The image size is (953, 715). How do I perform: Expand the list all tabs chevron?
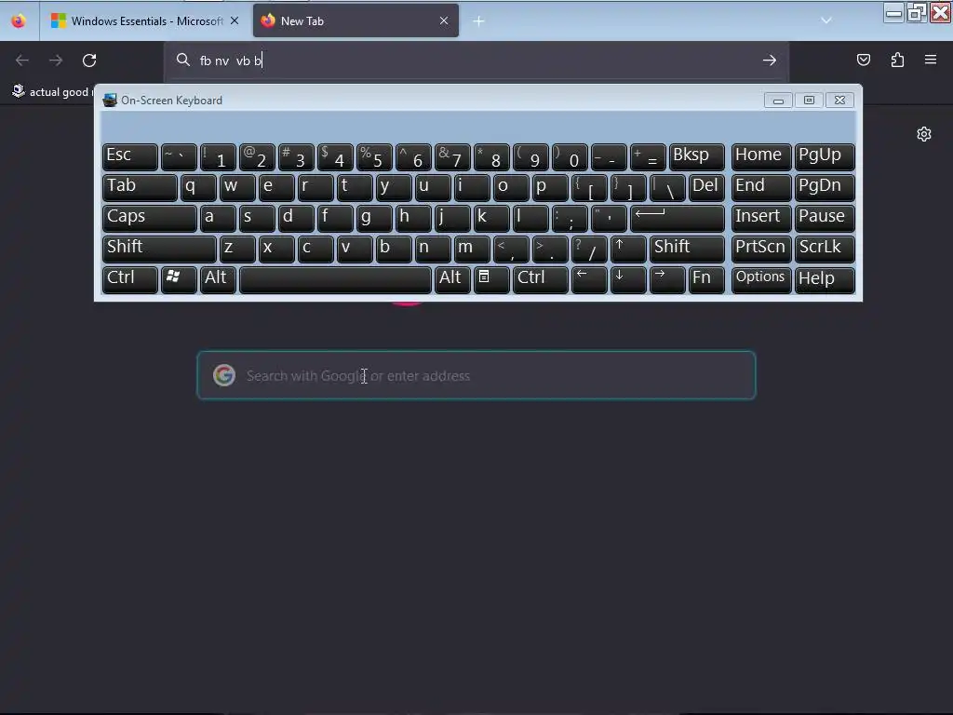click(826, 20)
